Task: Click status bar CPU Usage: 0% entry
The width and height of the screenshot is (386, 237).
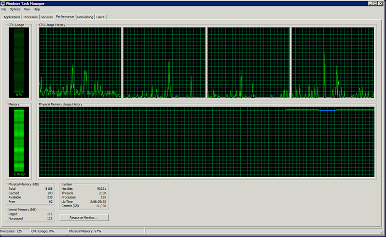Action: point(49,231)
